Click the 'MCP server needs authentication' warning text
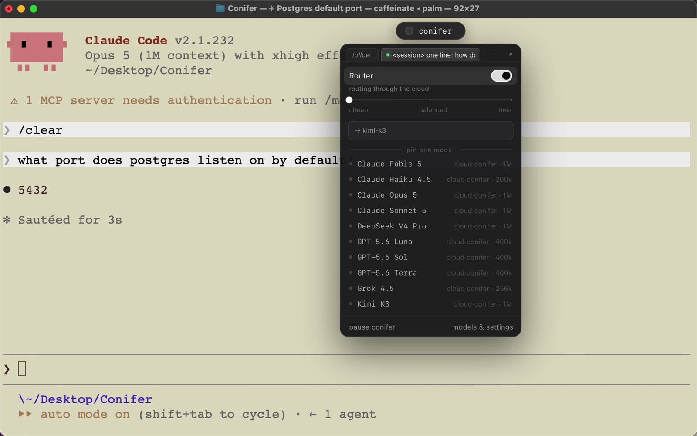Screen dimensions: 697x436 [x=156, y=100]
